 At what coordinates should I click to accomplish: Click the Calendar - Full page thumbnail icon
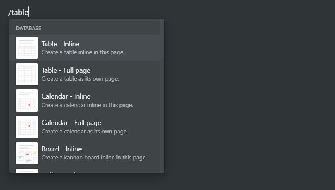27,127
